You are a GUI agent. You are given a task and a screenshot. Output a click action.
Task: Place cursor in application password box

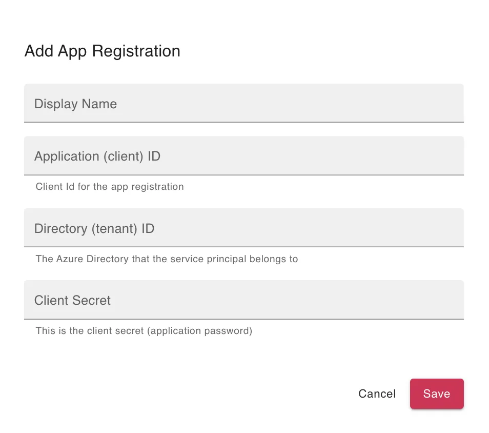coord(244,300)
